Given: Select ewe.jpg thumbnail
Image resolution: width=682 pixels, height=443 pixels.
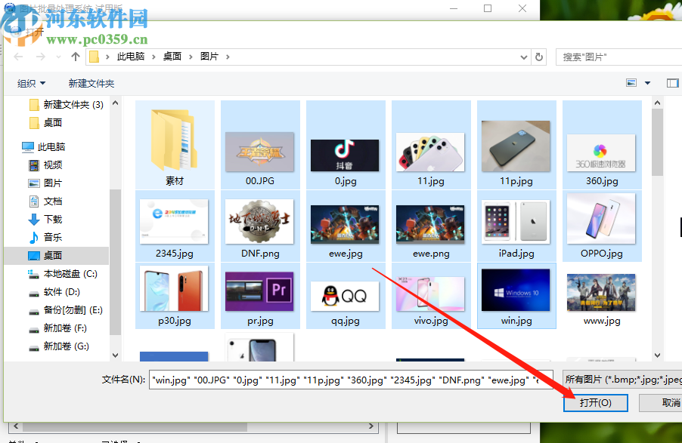Looking at the screenshot, I should pos(346,226).
